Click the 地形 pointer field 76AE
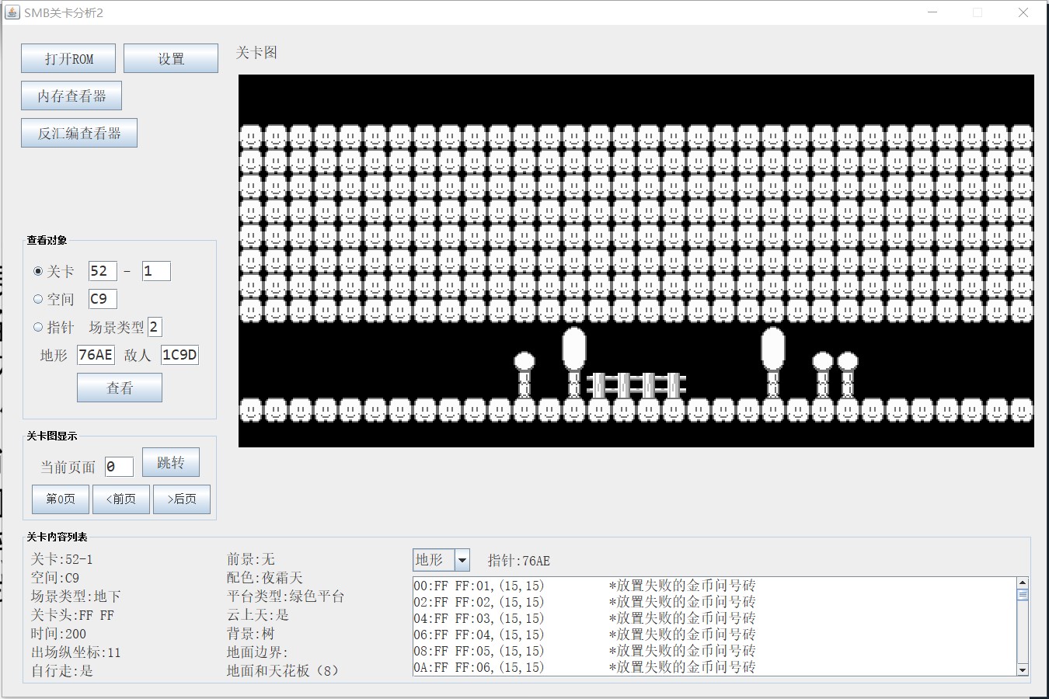Image resolution: width=1049 pixels, height=699 pixels. (x=96, y=355)
